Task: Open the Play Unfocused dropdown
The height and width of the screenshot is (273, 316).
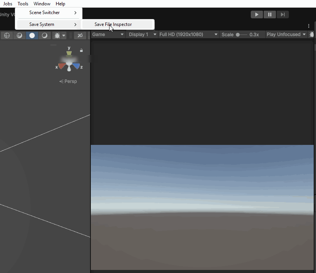Action: (286, 34)
